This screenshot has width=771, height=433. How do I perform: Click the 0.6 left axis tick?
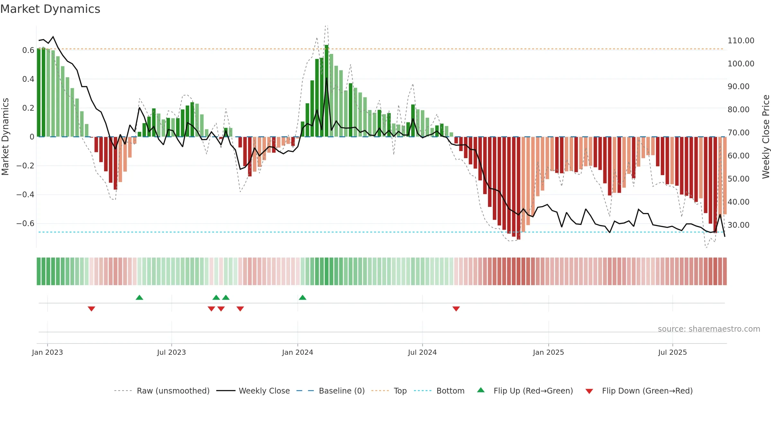28,50
